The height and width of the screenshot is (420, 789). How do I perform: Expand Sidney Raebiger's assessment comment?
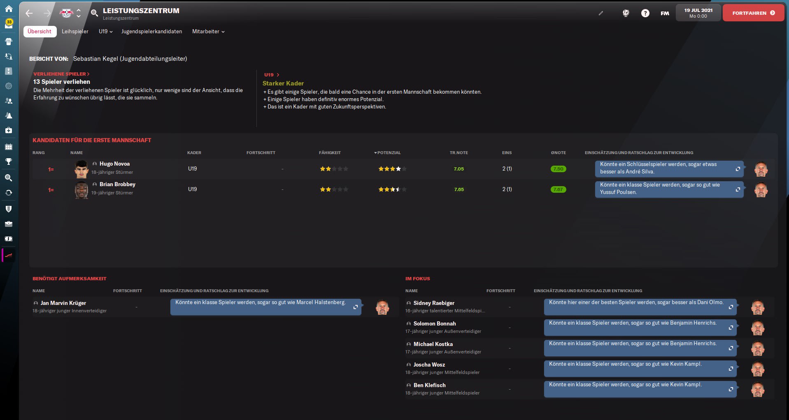[x=731, y=307]
